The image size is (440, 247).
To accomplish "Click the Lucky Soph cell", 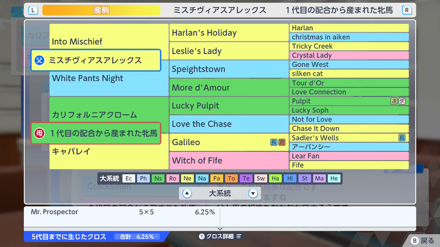I will (x=349, y=110).
